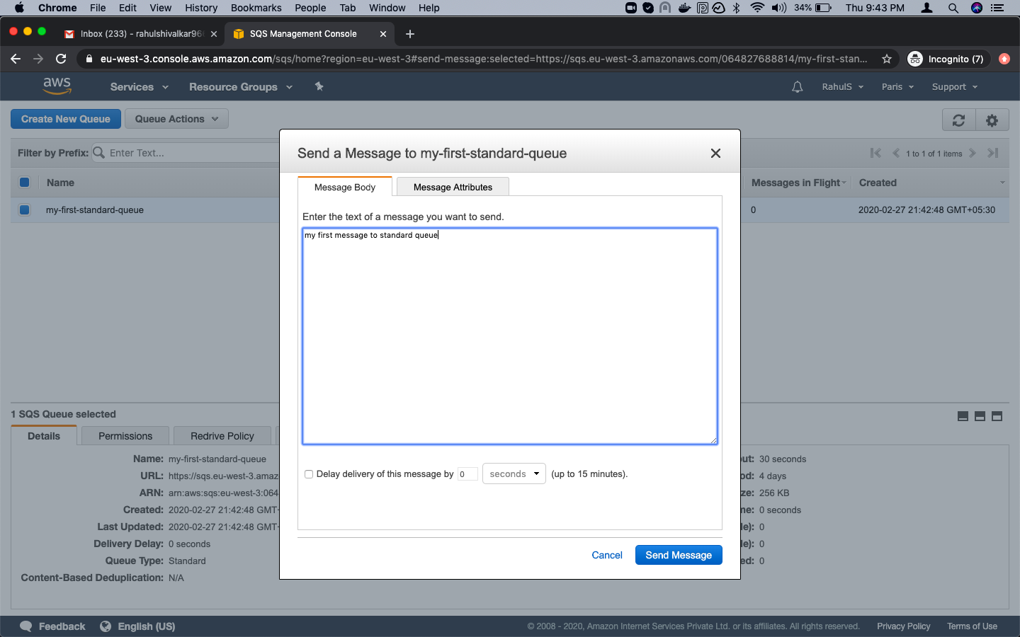Click the AWS home logo
The image size is (1020, 637).
57,86
